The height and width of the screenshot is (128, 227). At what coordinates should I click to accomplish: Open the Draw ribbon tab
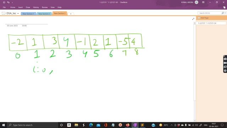(x=28, y=7)
